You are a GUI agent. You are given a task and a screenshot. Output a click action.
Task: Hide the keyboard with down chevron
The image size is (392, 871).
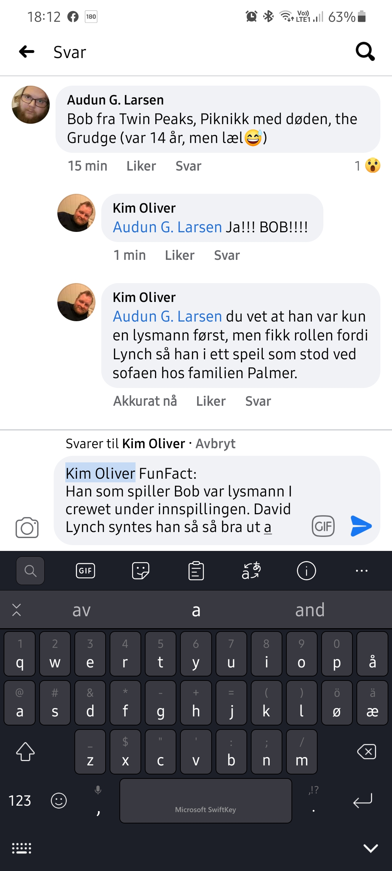[x=371, y=848]
